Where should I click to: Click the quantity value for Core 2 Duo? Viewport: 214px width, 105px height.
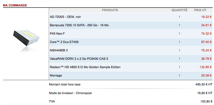179,42
